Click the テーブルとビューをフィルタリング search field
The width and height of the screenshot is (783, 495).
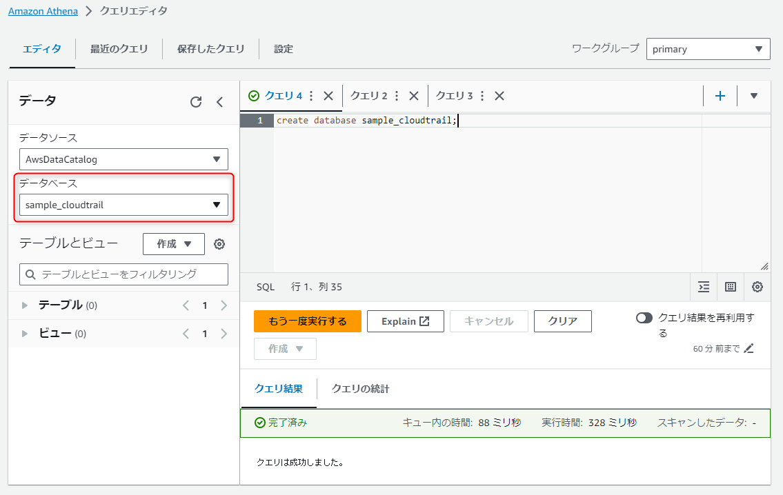(x=123, y=274)
